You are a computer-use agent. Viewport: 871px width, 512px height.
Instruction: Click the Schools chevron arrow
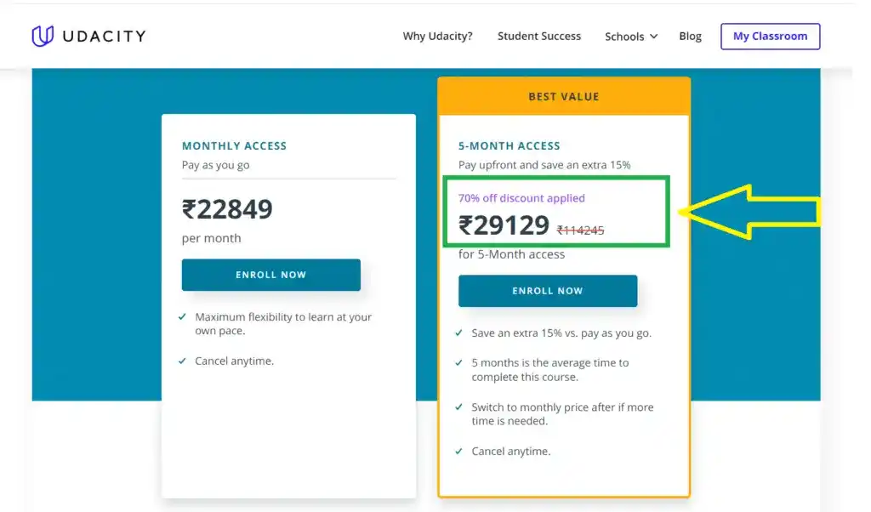[653, 37]
